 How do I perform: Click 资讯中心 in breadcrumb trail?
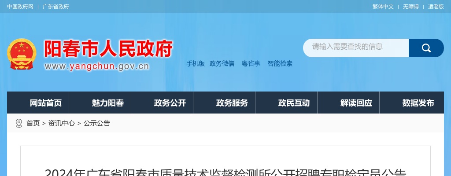(61, 123)
